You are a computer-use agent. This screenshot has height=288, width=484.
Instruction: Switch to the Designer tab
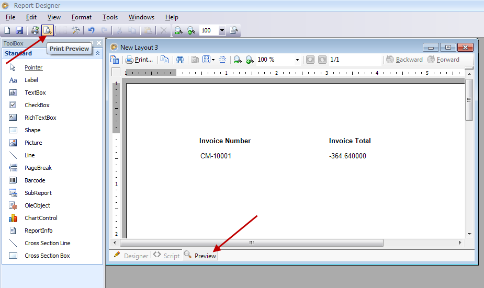point(131,256)
